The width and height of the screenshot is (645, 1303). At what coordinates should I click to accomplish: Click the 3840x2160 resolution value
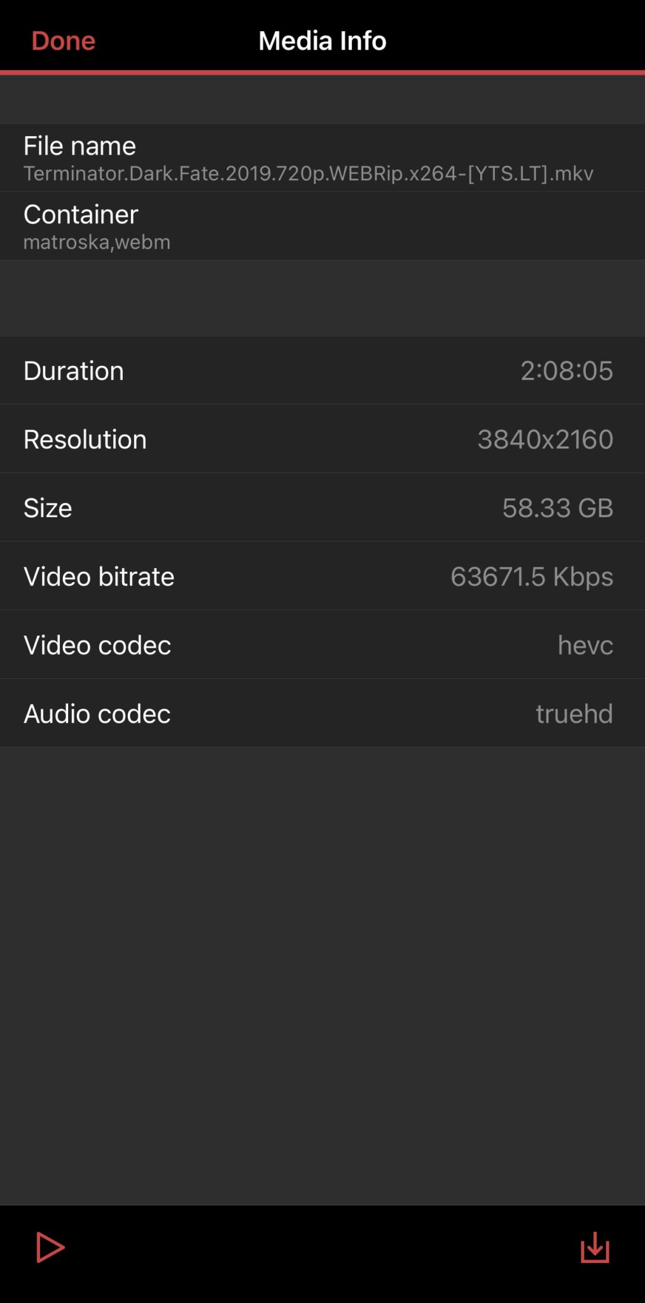click(545, 440)
